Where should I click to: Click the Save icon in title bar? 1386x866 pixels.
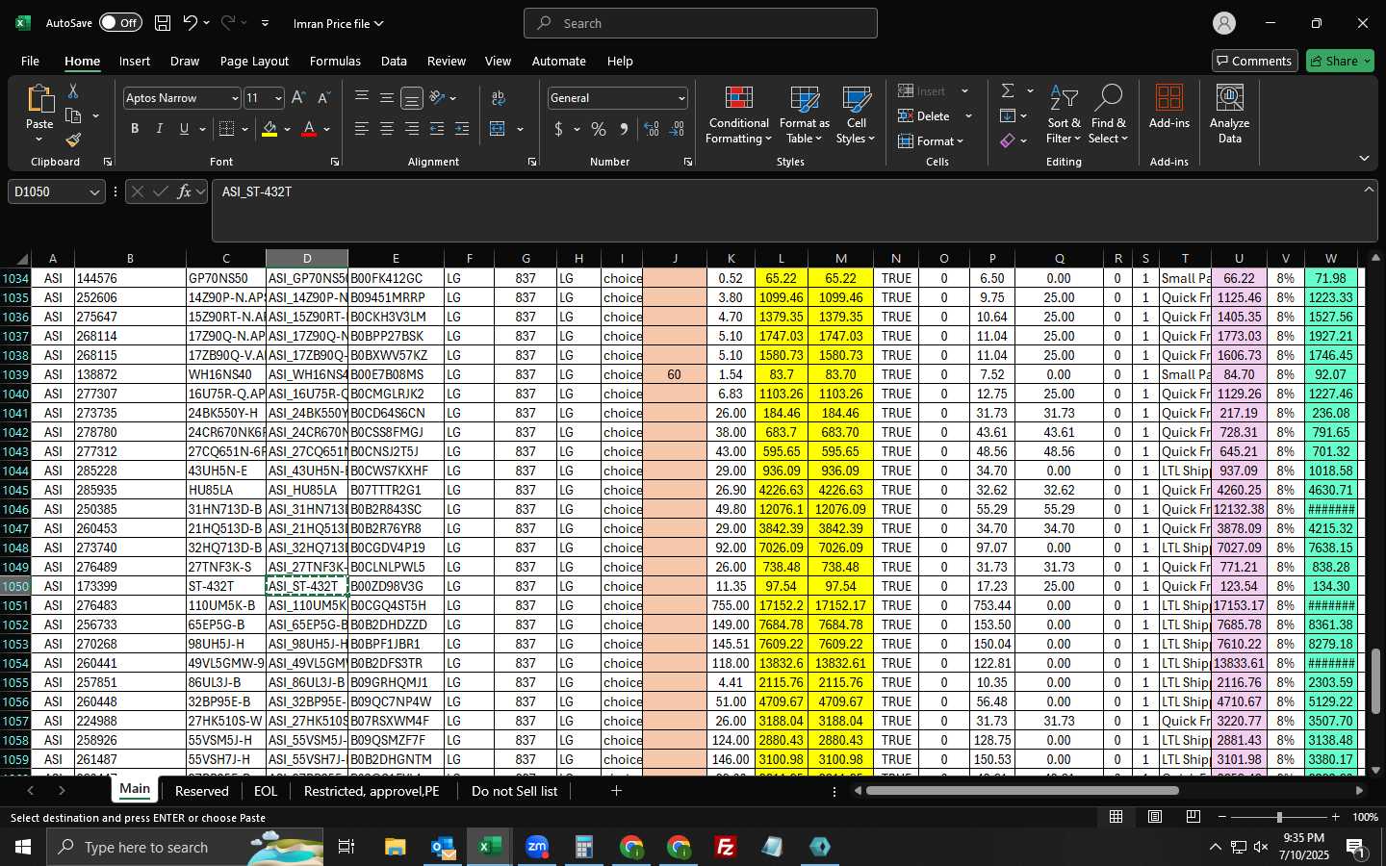[x=163, y=23]
